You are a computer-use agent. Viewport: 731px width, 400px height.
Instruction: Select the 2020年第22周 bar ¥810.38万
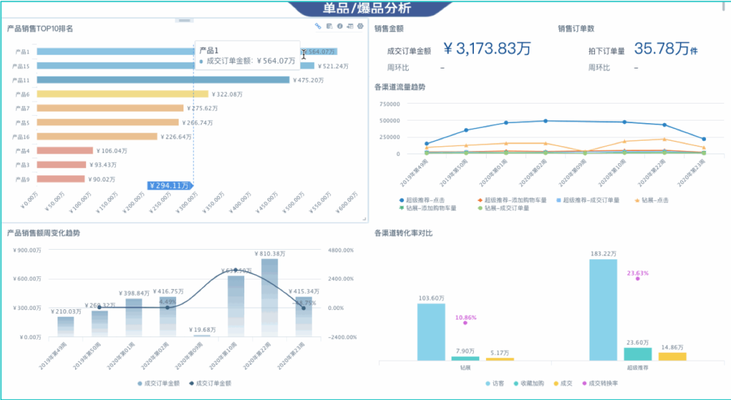click(269, 298)
